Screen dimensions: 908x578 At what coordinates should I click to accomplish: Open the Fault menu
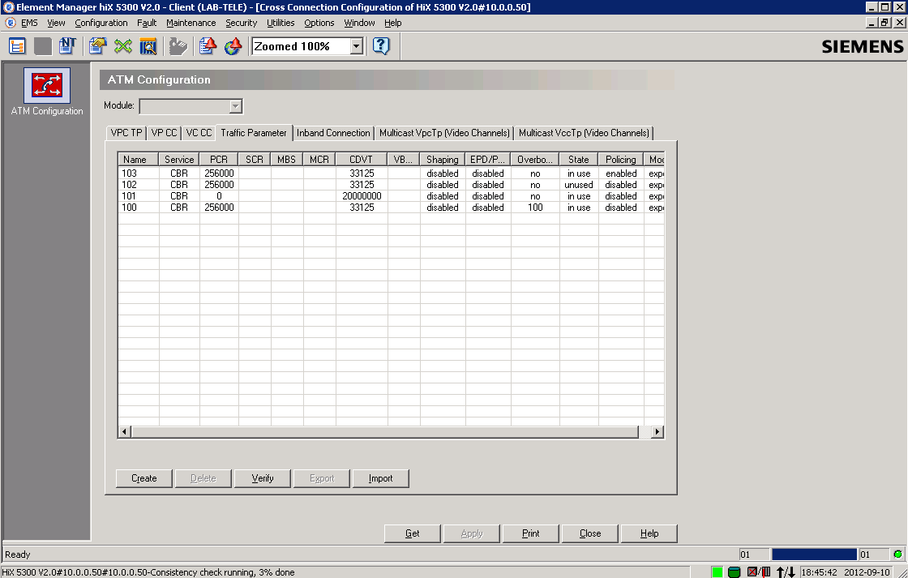pyautogui.click(x=147, y=23)
